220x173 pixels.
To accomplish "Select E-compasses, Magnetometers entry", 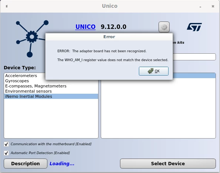I will (51, 86).
